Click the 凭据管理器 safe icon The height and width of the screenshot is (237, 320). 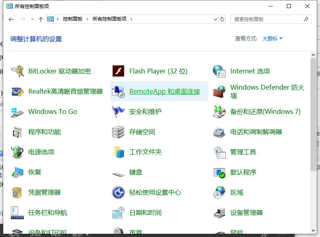pos(17,193)
